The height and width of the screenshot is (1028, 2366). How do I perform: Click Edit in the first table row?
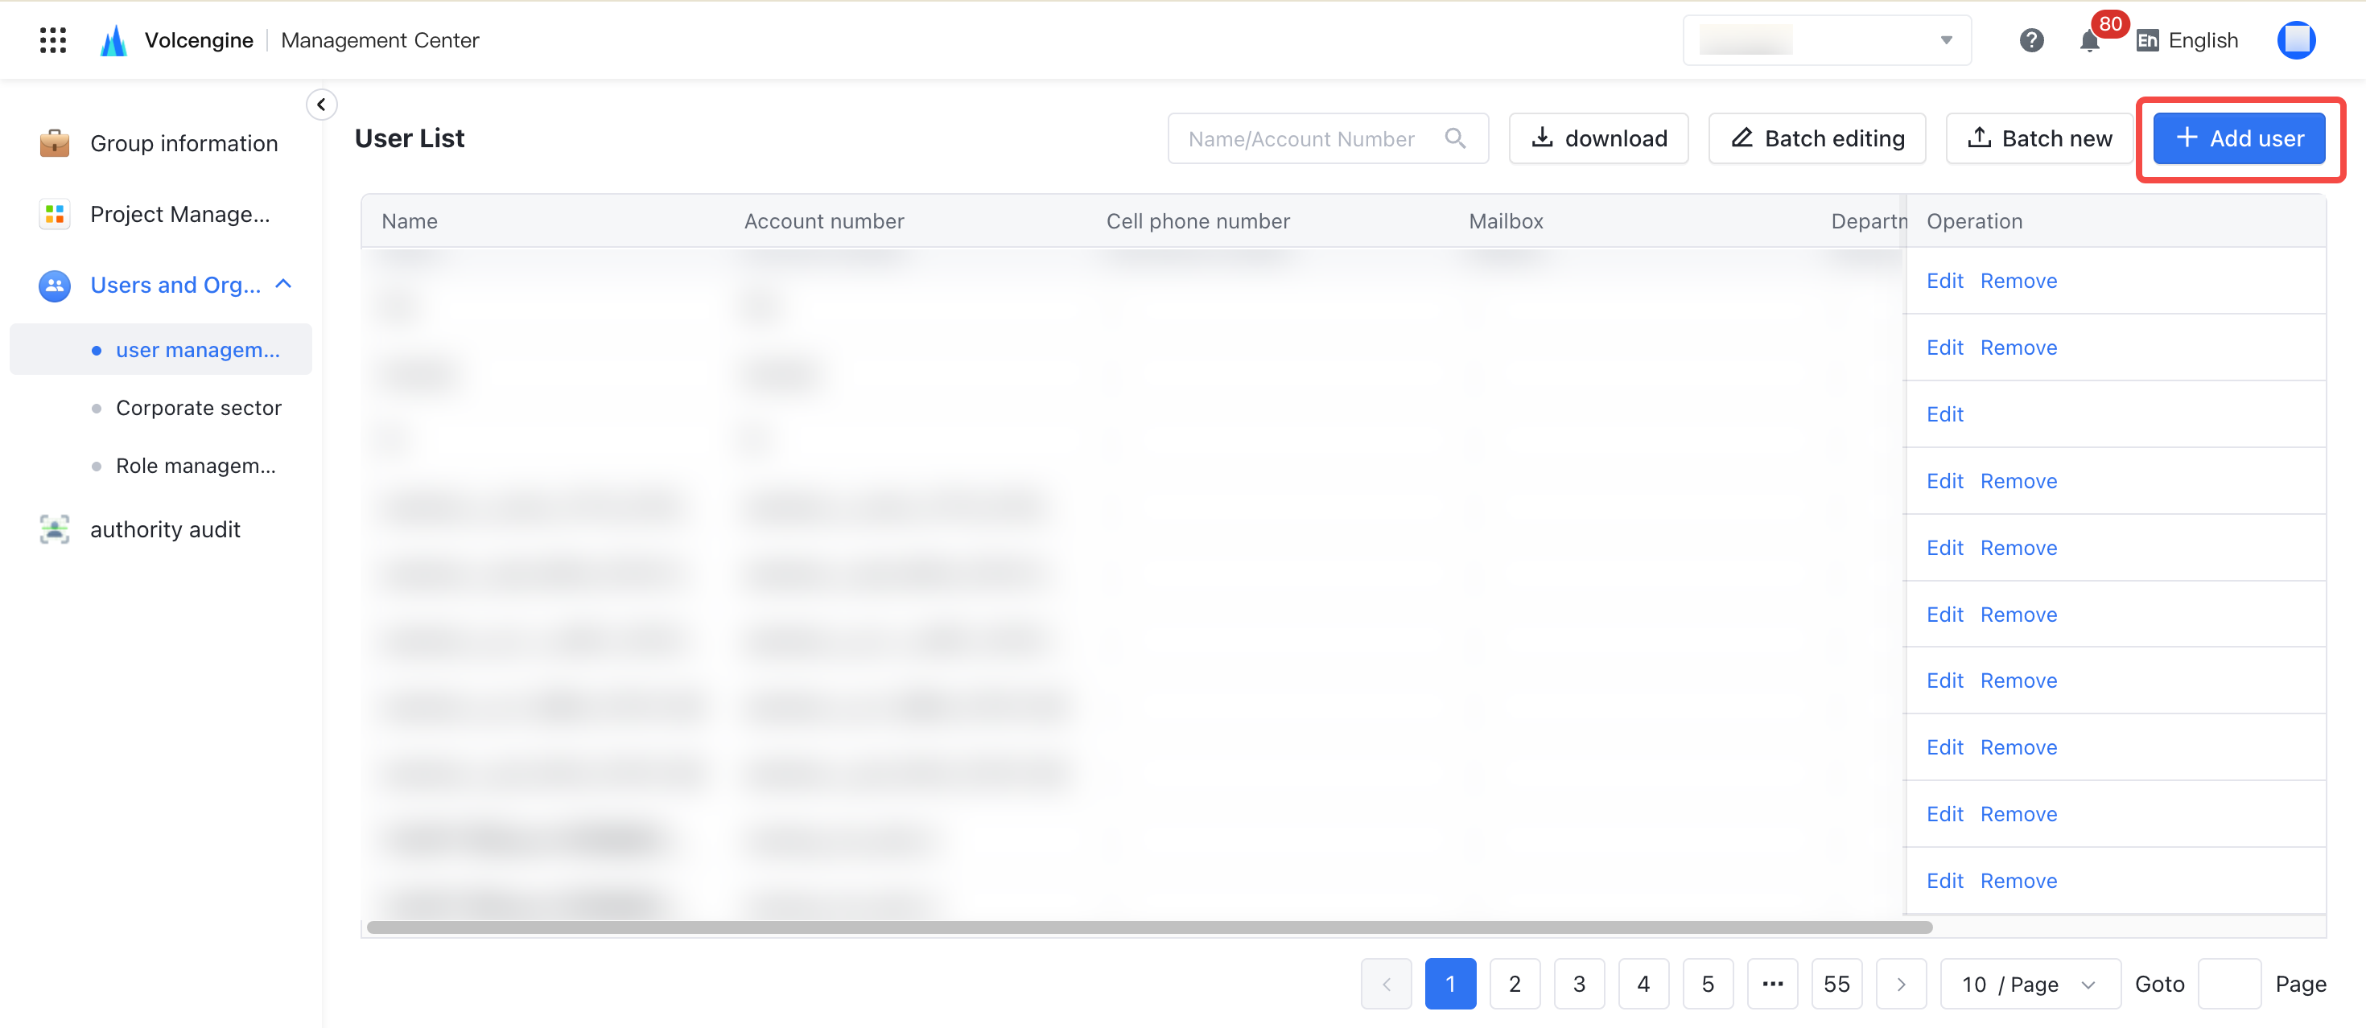(1944, 281)
